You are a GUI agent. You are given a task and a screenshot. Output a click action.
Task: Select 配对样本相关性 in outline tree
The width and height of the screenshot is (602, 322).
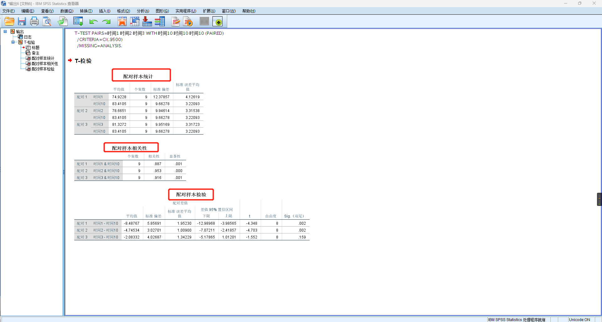click(45, 64)
